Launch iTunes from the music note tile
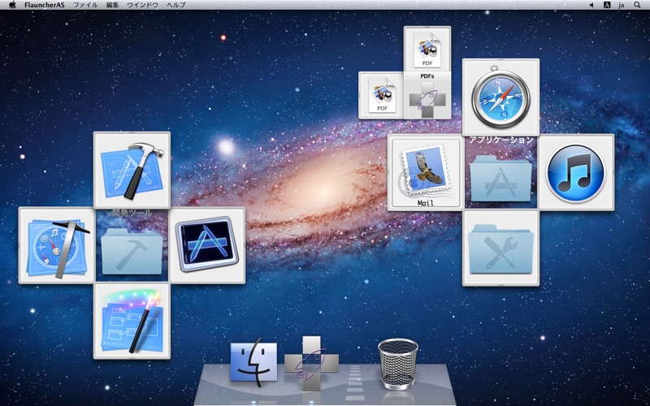650x406 pixels. pyautogui.click(x=575, y=172)
